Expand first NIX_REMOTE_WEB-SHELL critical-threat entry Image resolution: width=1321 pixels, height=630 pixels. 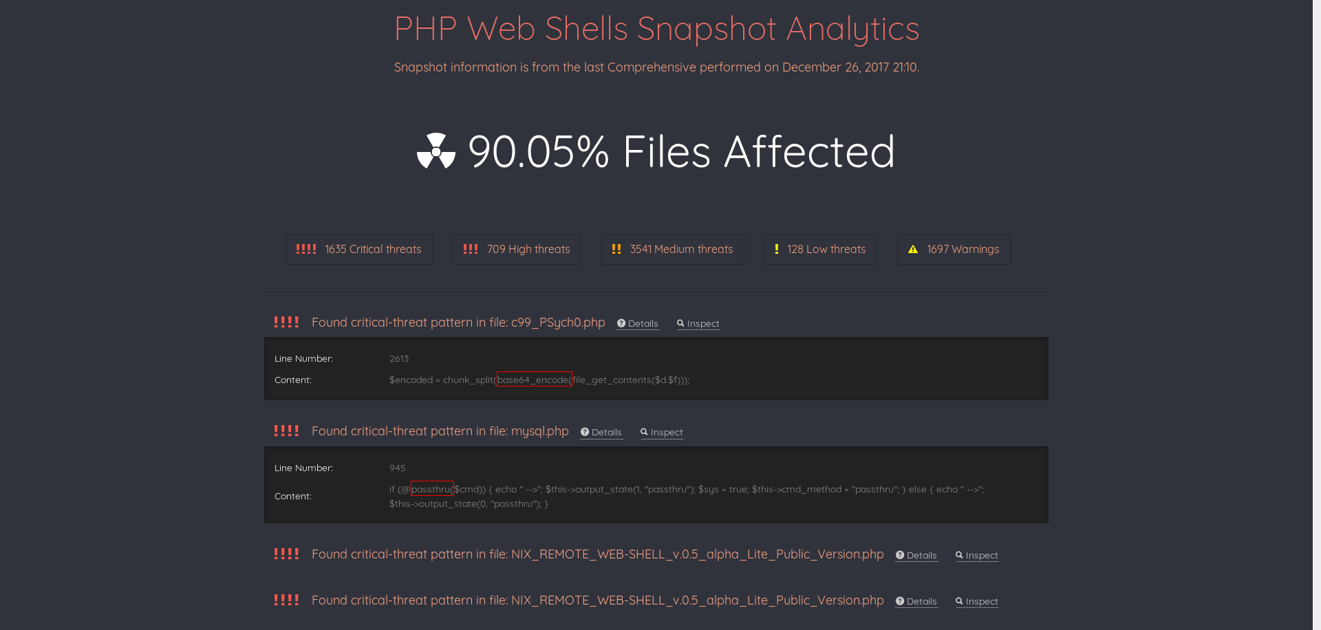(597, 554)
